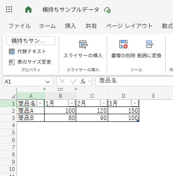Click the green Excel home icon
Screen dimensions: 173x176
coord(28,9)
